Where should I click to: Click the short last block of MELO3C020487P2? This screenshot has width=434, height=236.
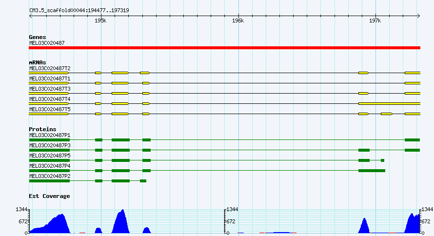pos(143,181)
